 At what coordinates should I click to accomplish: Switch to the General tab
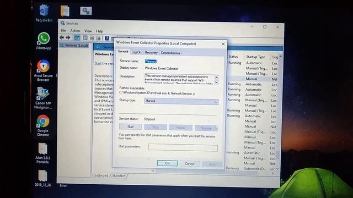[x=123, y=51]
